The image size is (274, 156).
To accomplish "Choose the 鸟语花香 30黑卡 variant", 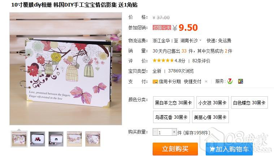I will (171, 117).
